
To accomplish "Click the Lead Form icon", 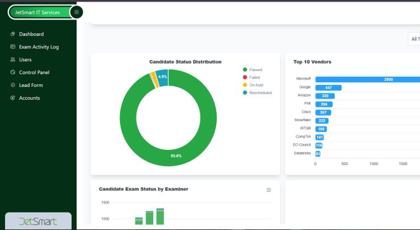I will (x=13, y=85).
